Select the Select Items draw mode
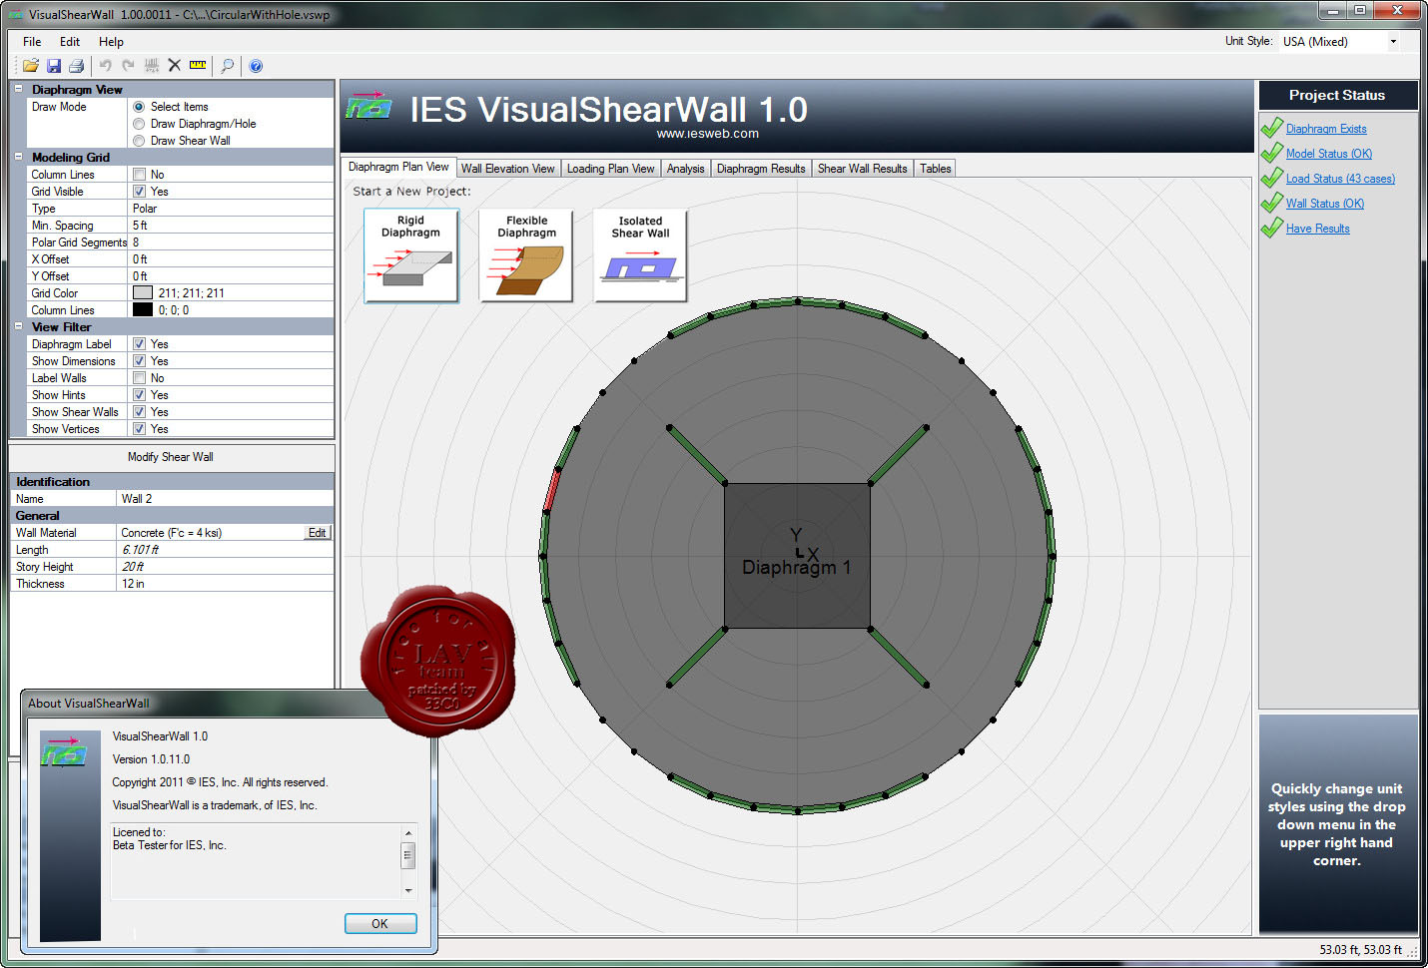 coord(139,107)
